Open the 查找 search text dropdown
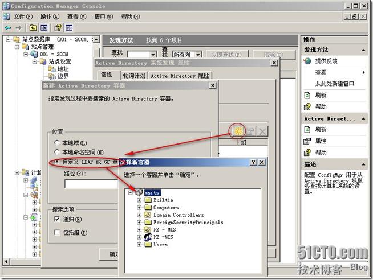373x280 pixels. click(153, 55)
